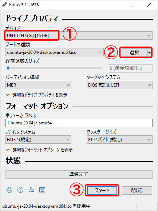Click the スタート button
Viewport: 158px width, 211px height.
[x=102, y=190]
